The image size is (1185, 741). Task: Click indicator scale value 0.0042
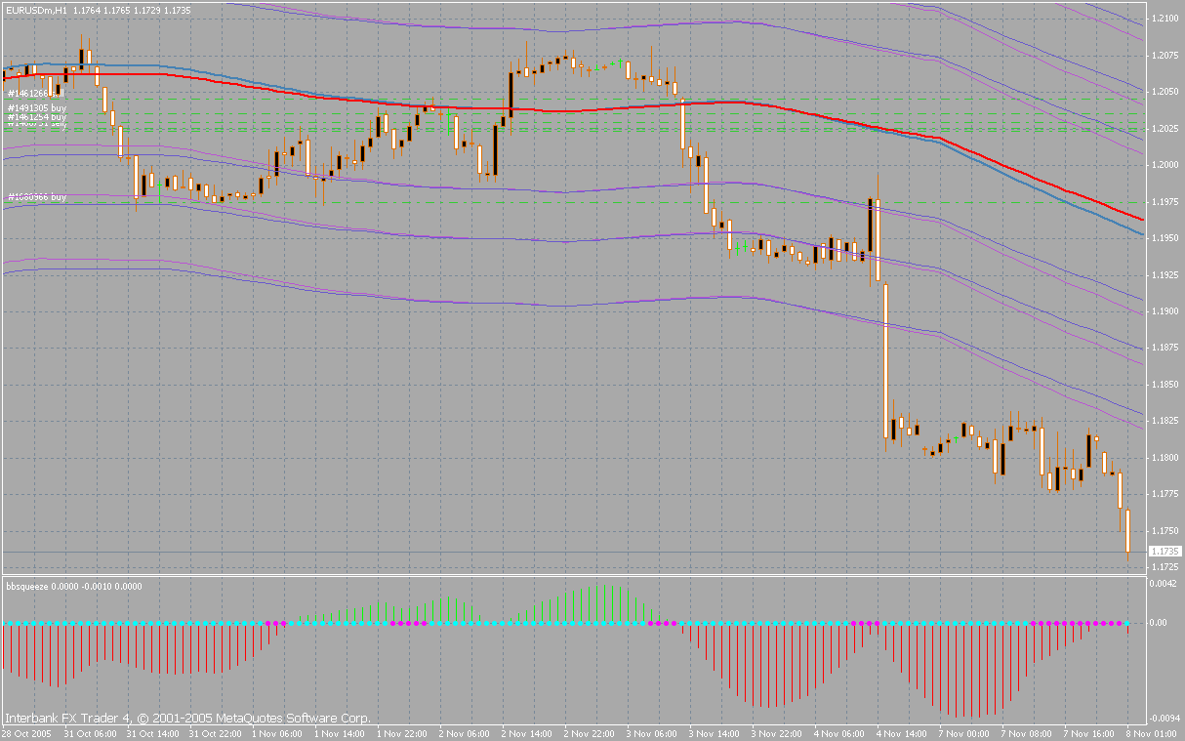1165,584
